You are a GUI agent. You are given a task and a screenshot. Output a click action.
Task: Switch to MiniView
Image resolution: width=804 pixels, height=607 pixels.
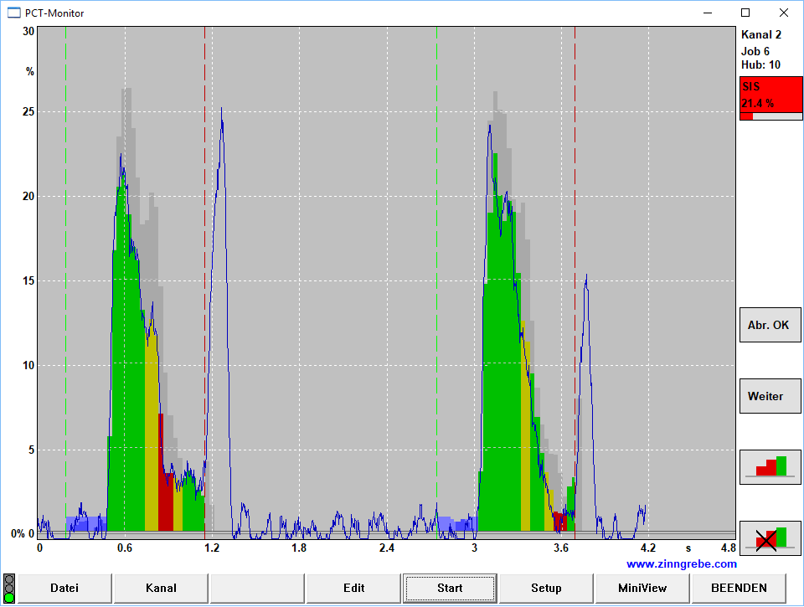click(642, 588)
